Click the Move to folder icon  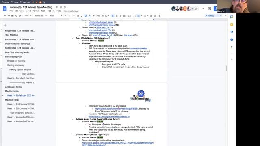click(61, 7)
